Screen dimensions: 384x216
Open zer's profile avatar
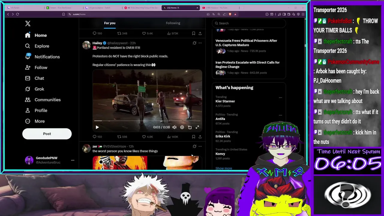tap(86, 148)
